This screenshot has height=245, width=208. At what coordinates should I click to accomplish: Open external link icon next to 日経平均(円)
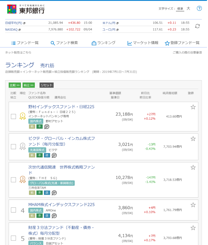coord(24,23)
